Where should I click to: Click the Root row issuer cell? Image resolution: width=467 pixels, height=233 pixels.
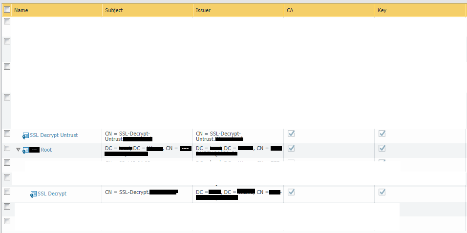coord(238,151)
